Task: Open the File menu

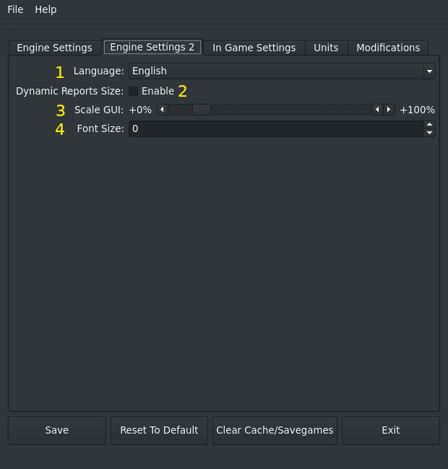Action: coord(15,9)
